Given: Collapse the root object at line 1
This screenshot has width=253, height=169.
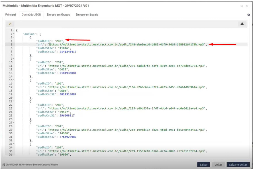Looking at the screenshot, I should coord(14,30).
